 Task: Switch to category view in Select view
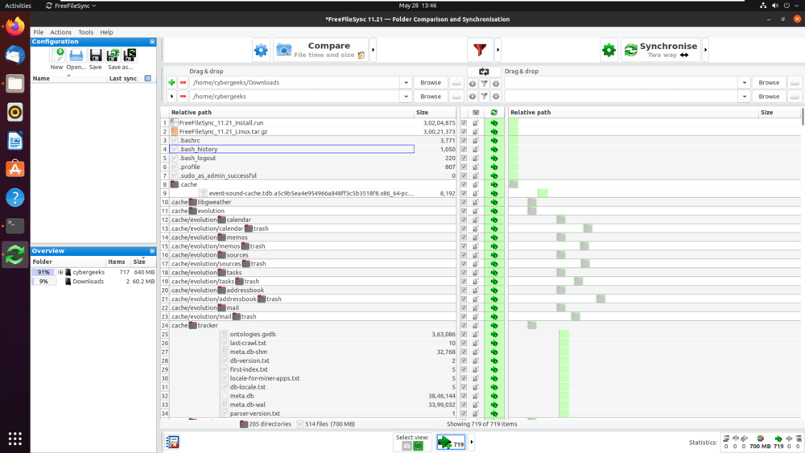(407, 446)
